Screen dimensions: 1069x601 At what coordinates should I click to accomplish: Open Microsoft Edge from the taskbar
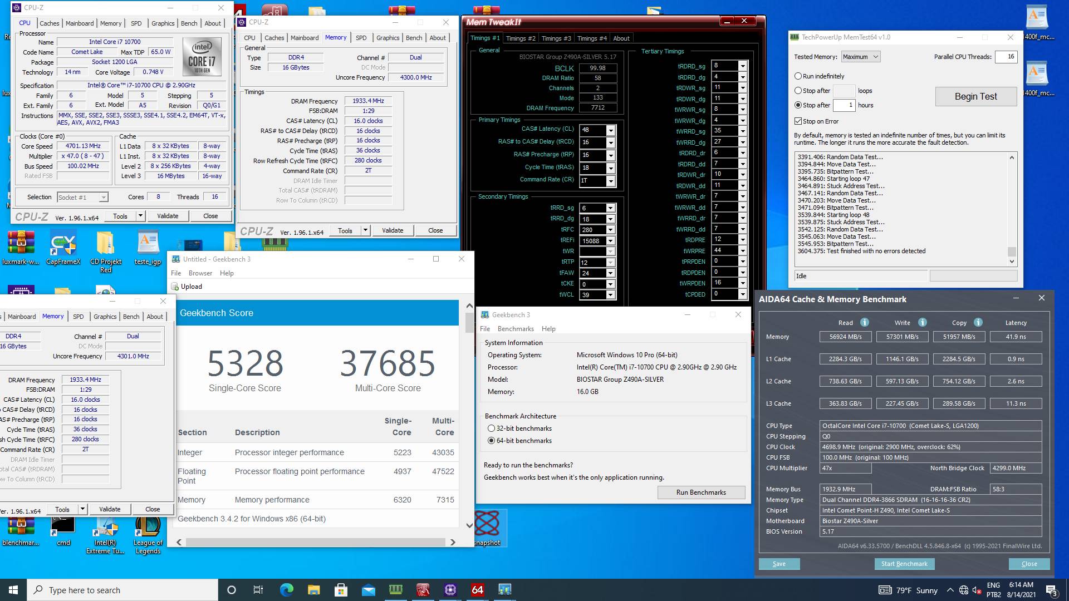pos(286,590)
